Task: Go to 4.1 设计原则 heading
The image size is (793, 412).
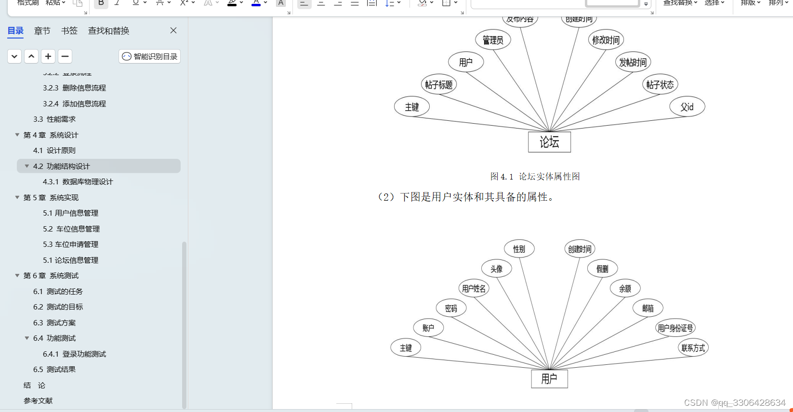Action: pos(54,151)
